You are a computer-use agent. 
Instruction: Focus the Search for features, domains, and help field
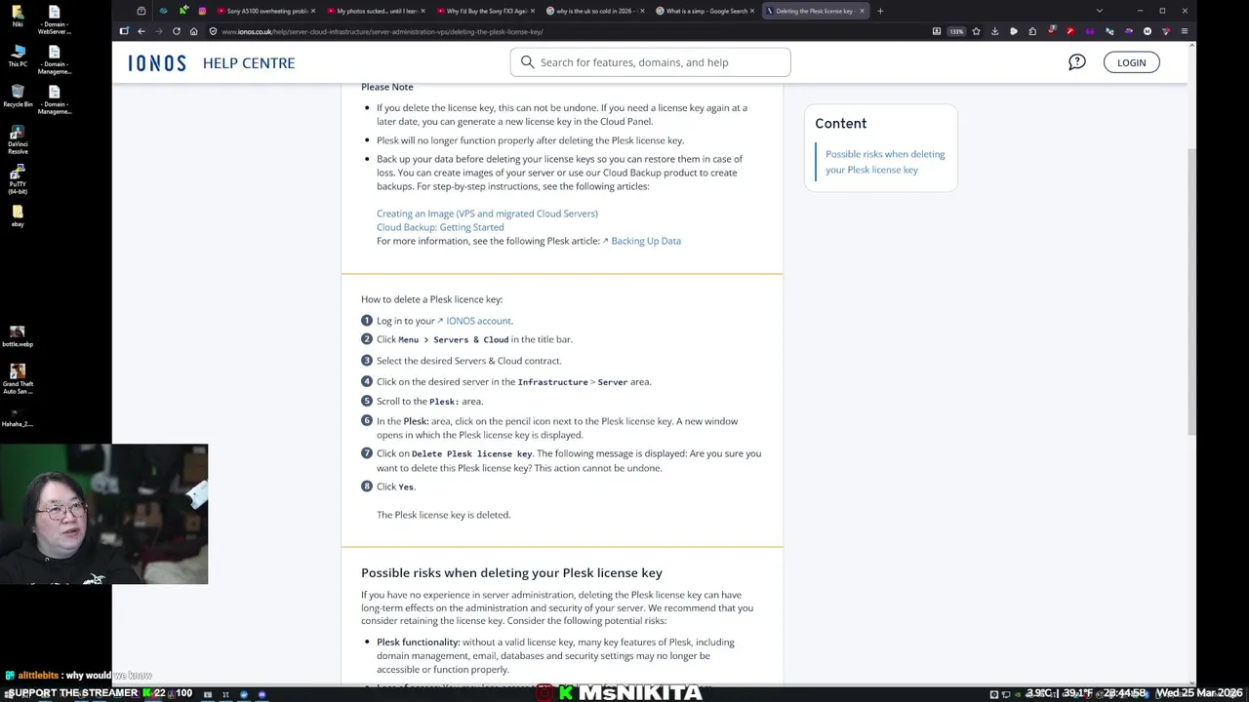tap(650, 62)
